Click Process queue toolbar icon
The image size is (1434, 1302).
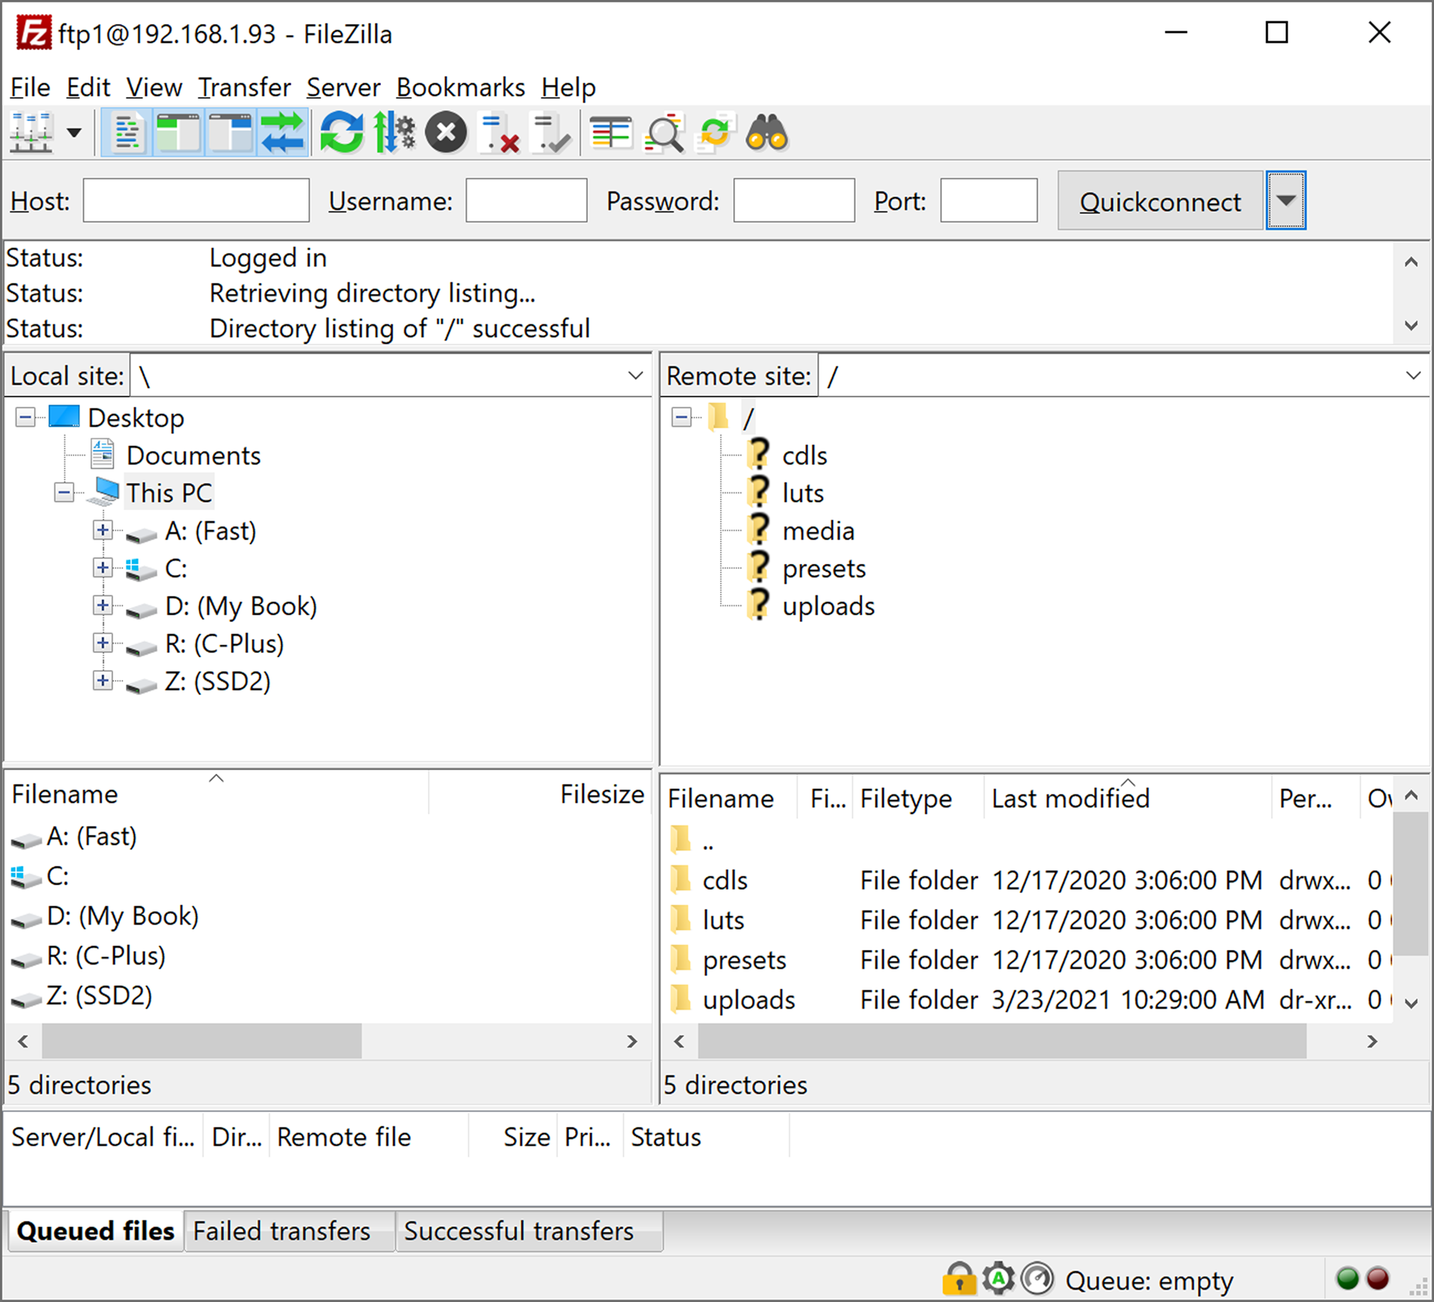[394, 133]
